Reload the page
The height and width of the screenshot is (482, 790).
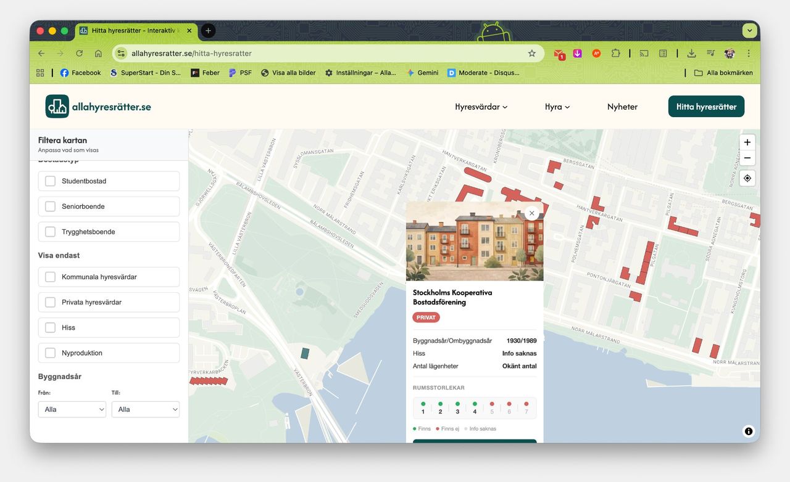click(x=79, y=54)
